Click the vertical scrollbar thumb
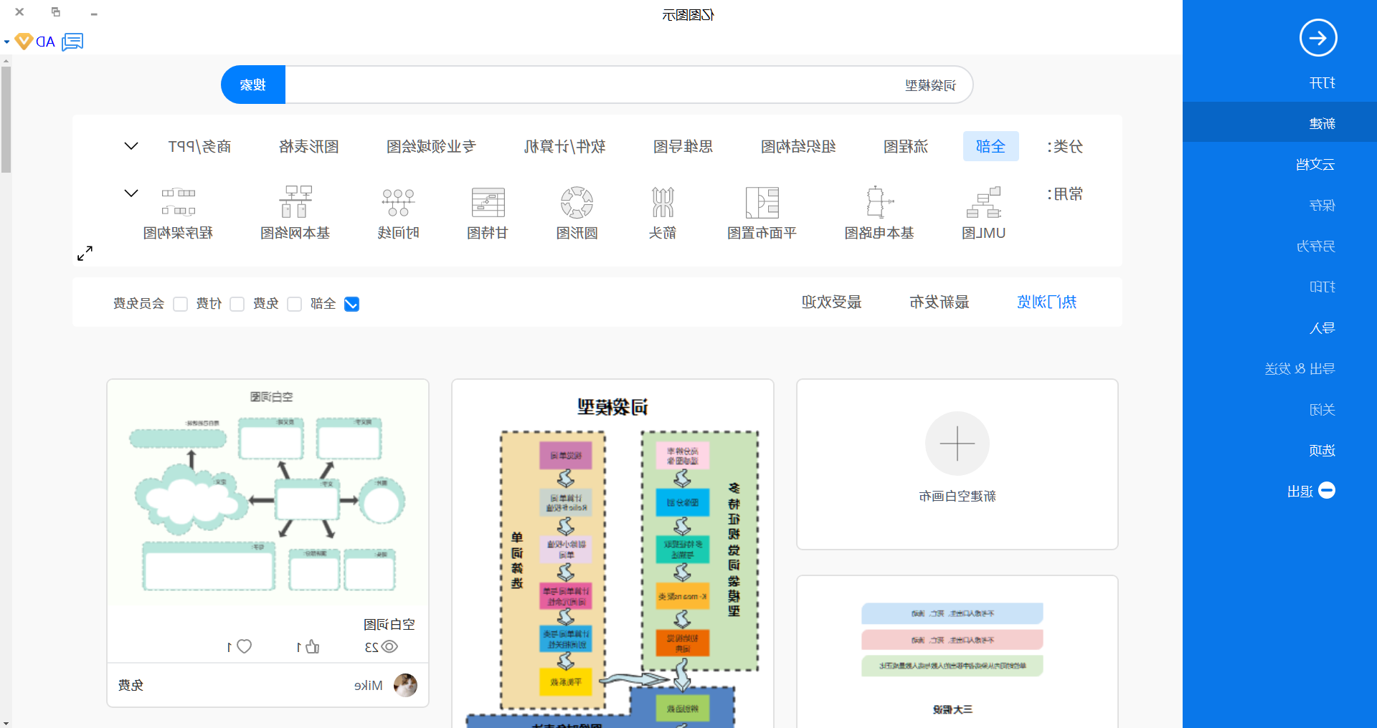Viewport: 1377px width, 728px height. click(6, 119)
